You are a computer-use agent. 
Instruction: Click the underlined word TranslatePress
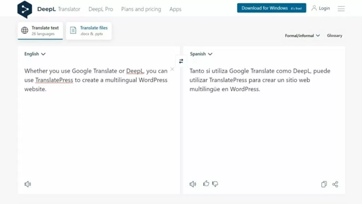point(54,80)
